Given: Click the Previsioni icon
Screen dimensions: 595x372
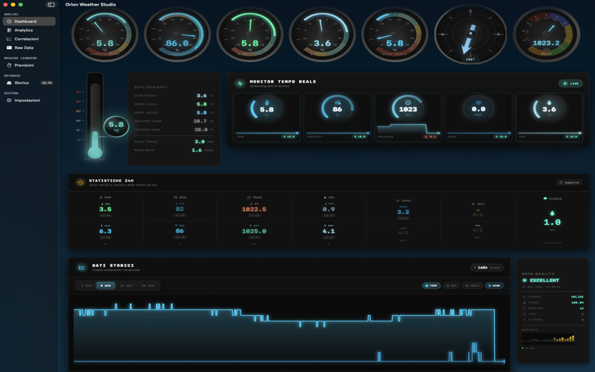Looking at the screenshot, I should point(9,65).
